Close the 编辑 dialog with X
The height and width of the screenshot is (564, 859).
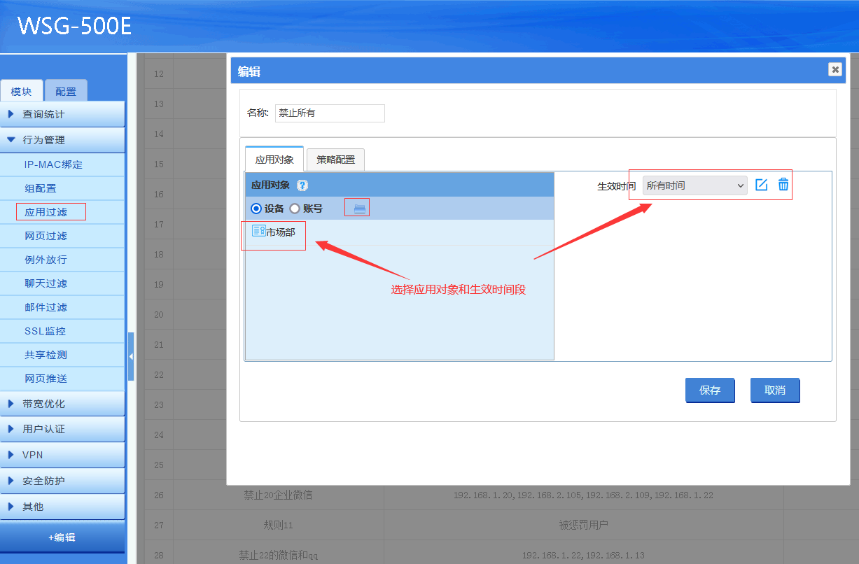point(834,69)
